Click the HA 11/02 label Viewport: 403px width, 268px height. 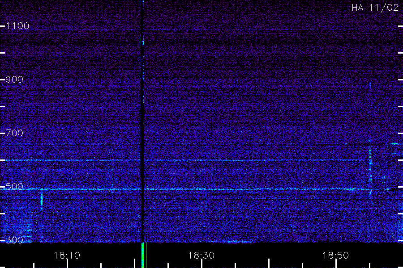coord(375,8)
